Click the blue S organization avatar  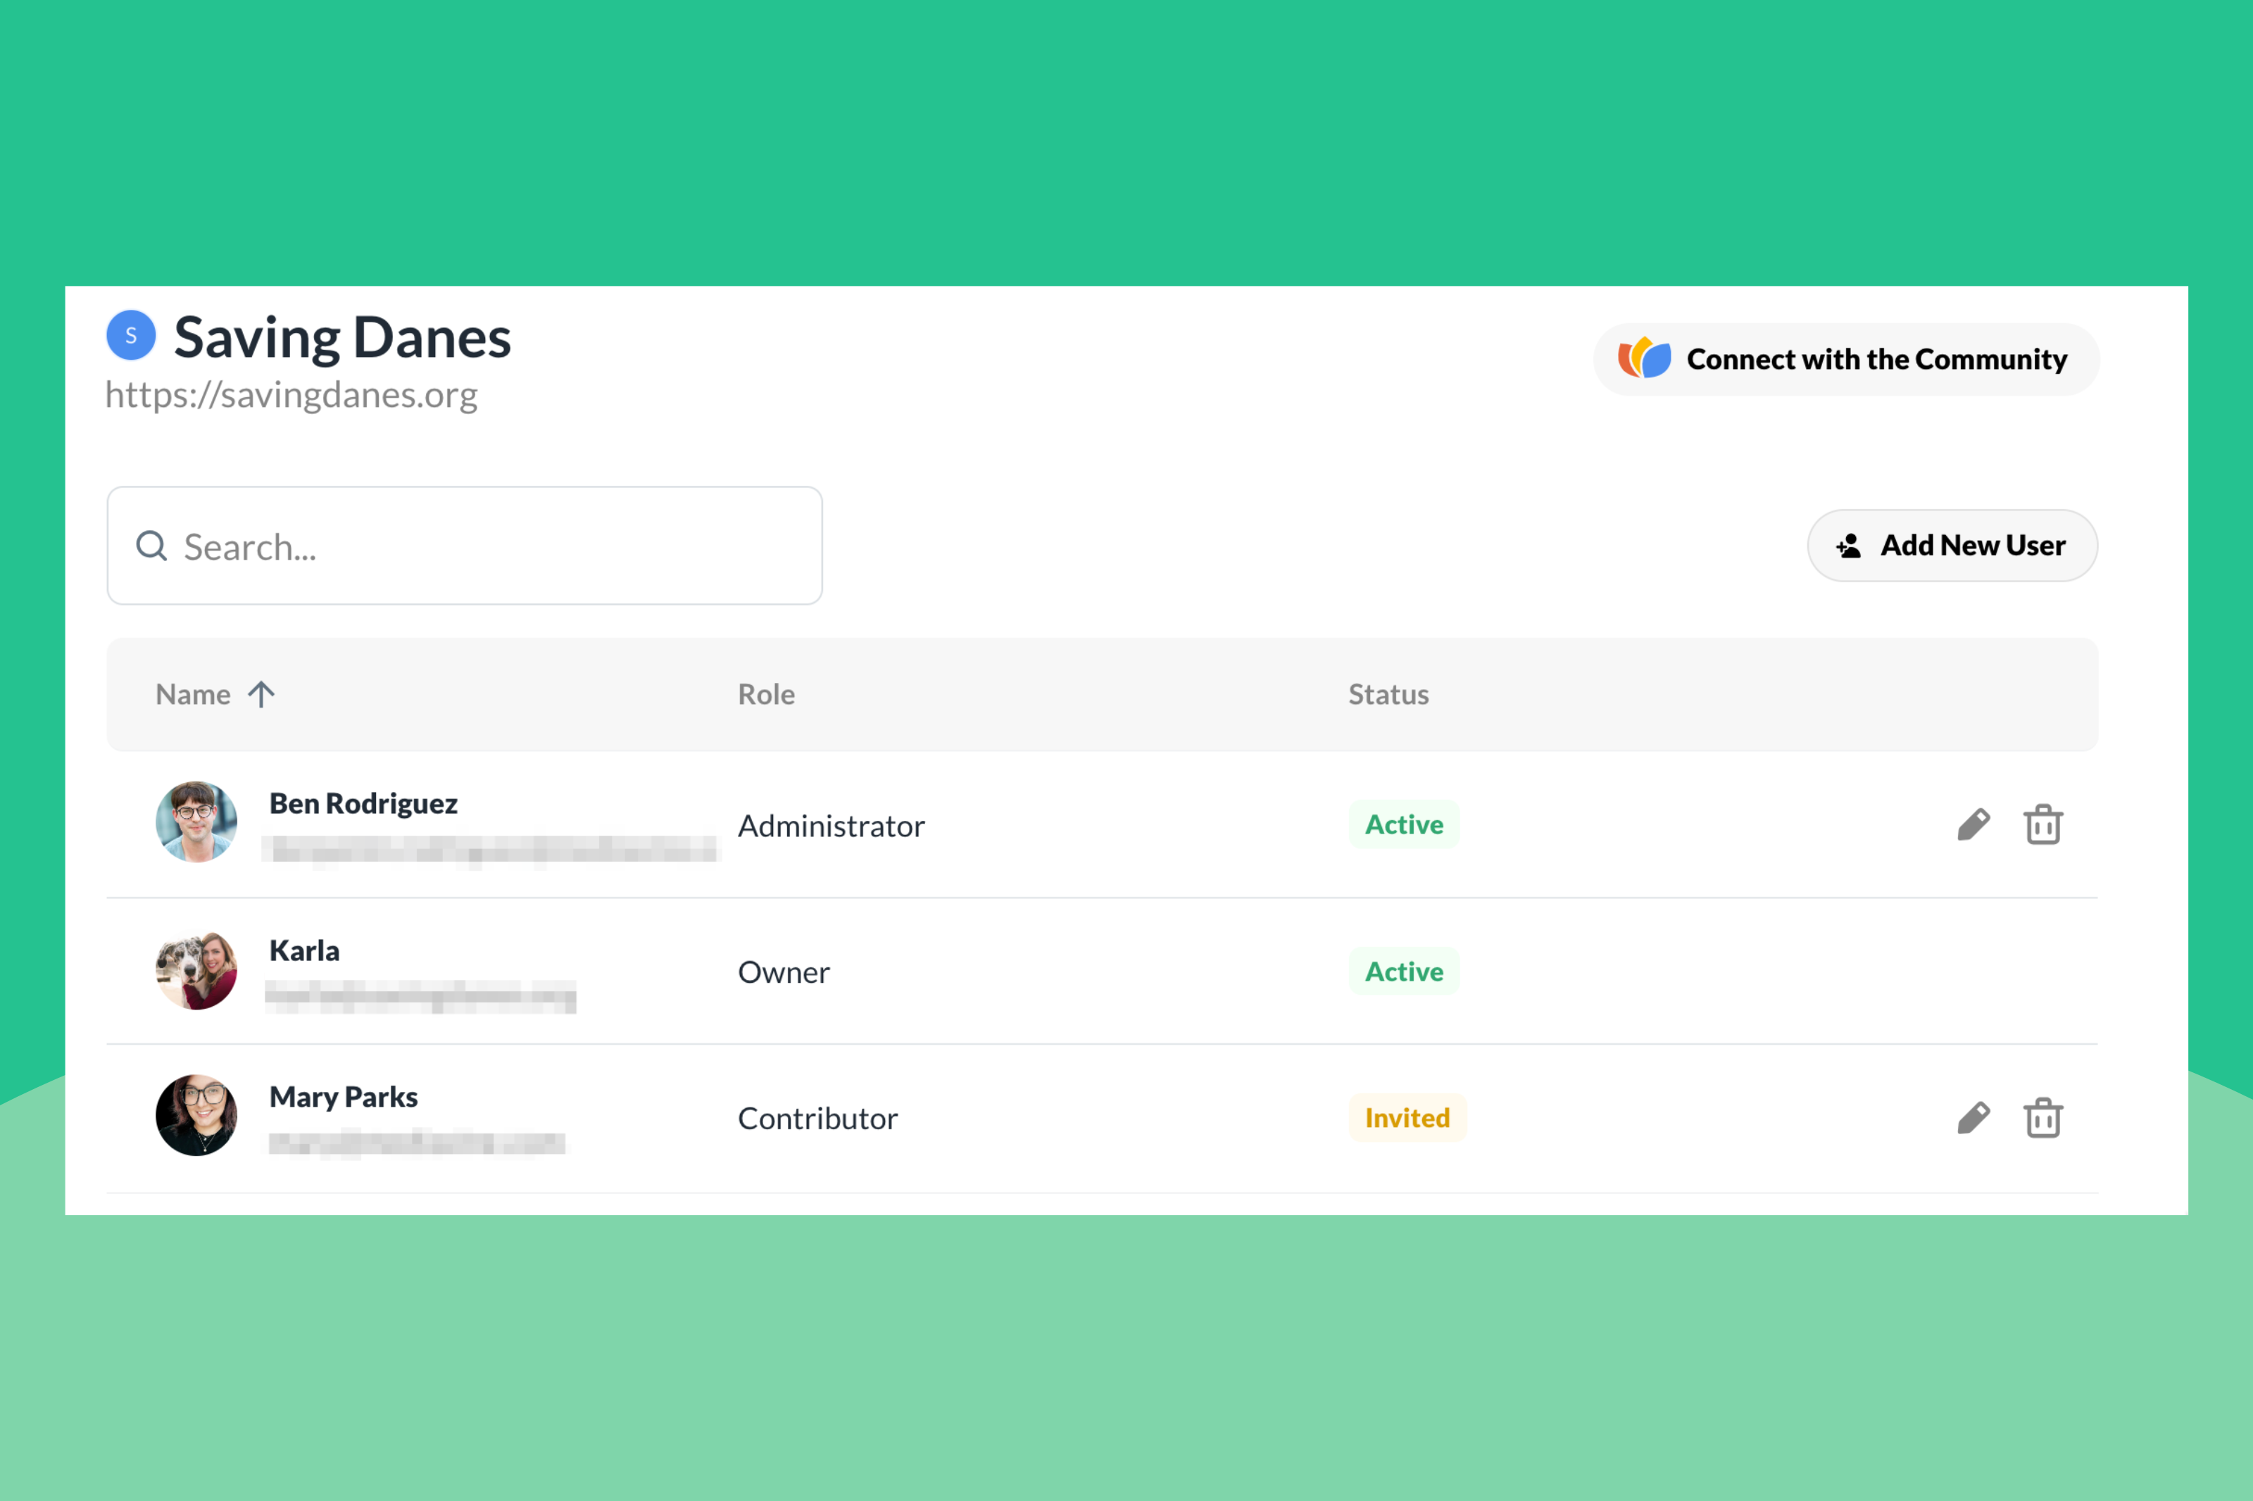coord(131,335)
